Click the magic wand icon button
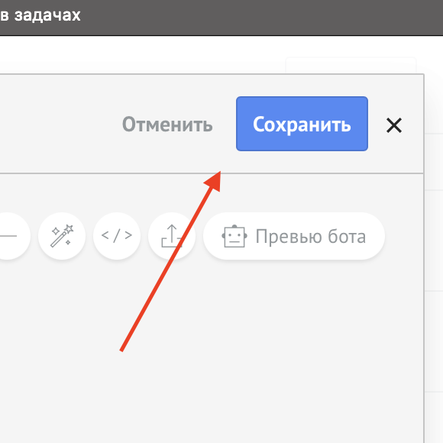 62,236
